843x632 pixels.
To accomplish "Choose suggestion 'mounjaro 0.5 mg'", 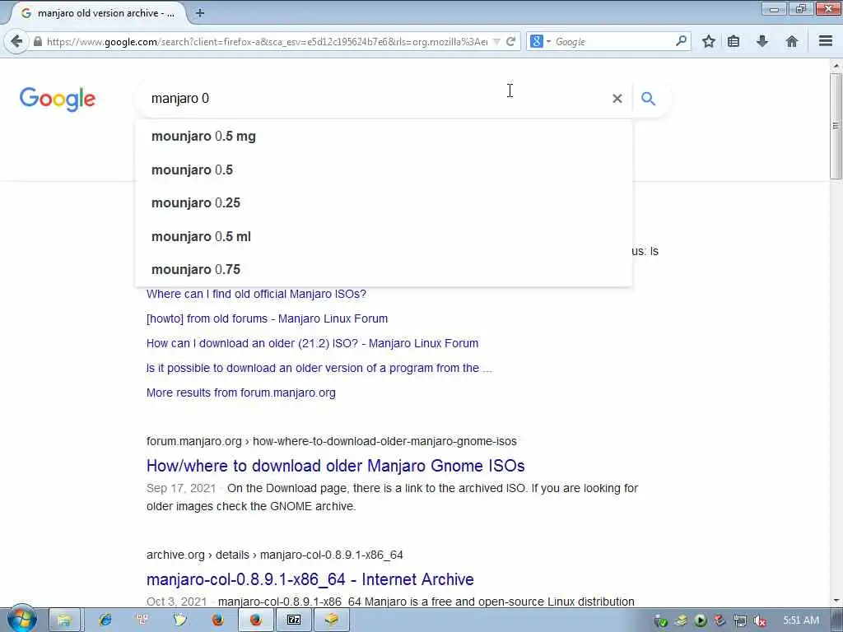I will pyautogui.click(x=384, y=136).
